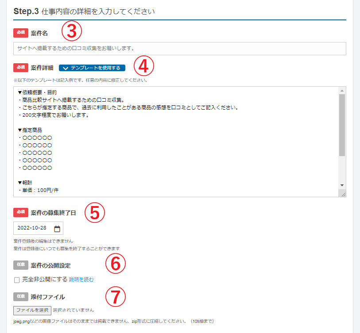Screen dimensions: 360x333
Task: Open the calendar picker icon in date field
Action: [x=57, y=229]
